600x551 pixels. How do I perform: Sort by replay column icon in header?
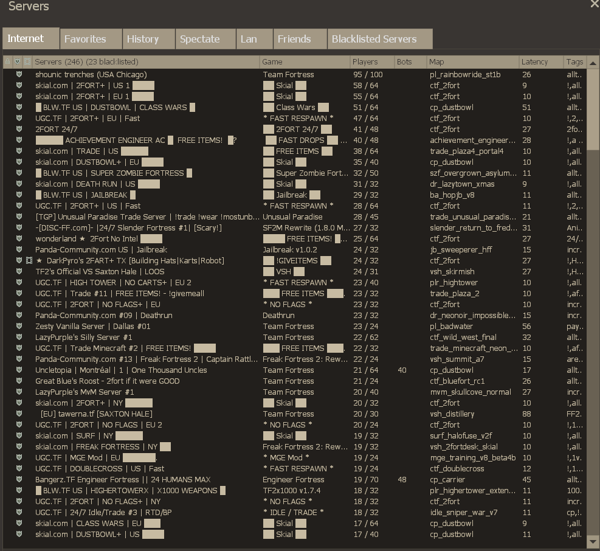point(27,61)
